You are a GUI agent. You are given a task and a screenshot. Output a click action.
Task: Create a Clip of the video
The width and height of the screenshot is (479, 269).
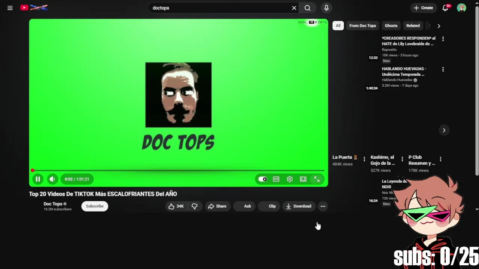click(x=269, y=206)
